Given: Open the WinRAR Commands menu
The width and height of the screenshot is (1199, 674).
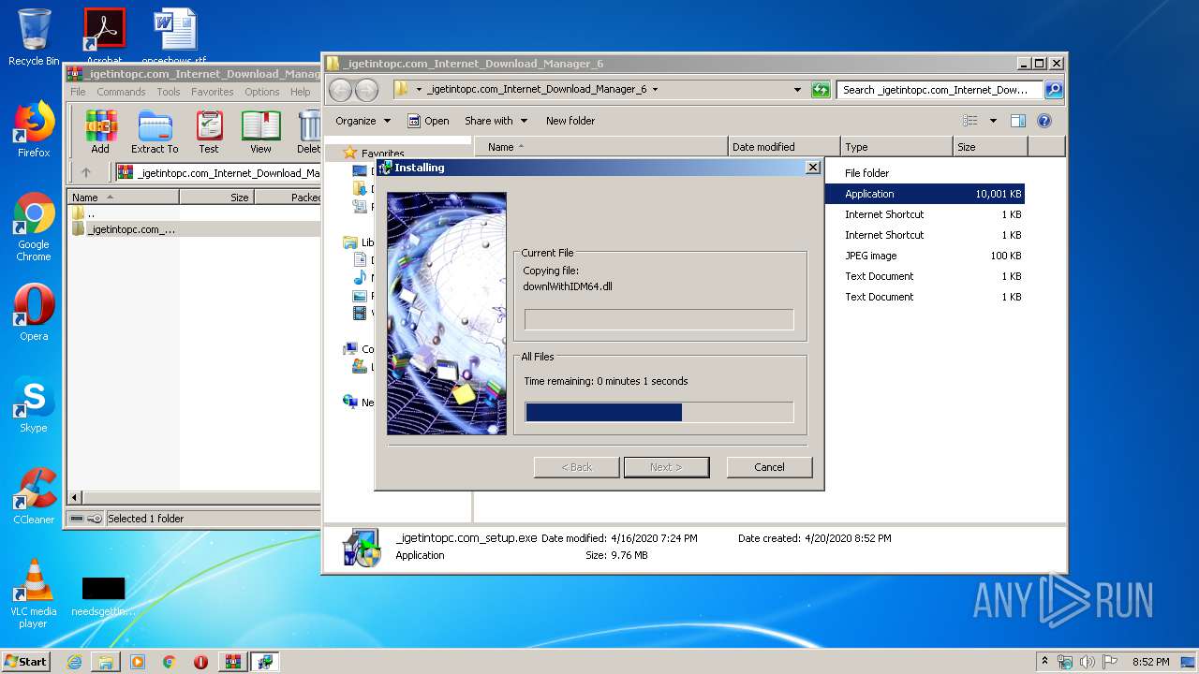Looking at the screenshot, I should 121,92.
